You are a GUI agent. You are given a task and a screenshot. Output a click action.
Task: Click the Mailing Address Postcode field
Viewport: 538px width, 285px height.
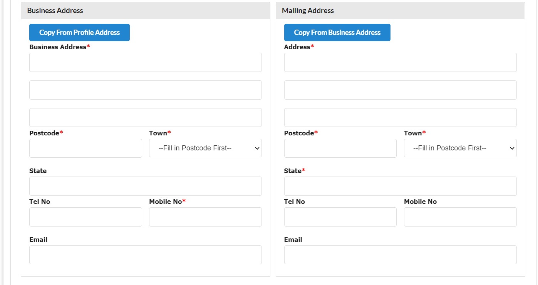pyautogui.click(x=340, y=148)
